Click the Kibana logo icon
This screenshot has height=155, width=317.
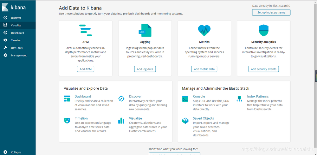(x=5, y=8)
